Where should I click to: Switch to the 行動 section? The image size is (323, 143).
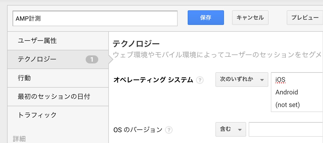click(x=24, y=78)
